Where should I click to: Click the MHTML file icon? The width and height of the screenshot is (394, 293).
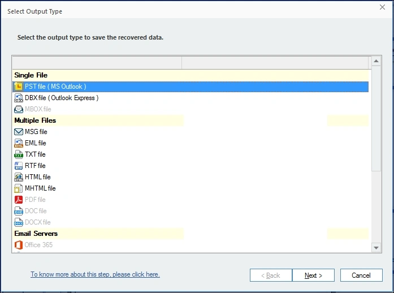click(19, 188)
